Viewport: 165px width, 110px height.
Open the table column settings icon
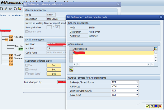(156, 48)
